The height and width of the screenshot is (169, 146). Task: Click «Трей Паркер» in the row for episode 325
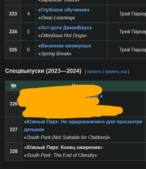pos(132,50)
